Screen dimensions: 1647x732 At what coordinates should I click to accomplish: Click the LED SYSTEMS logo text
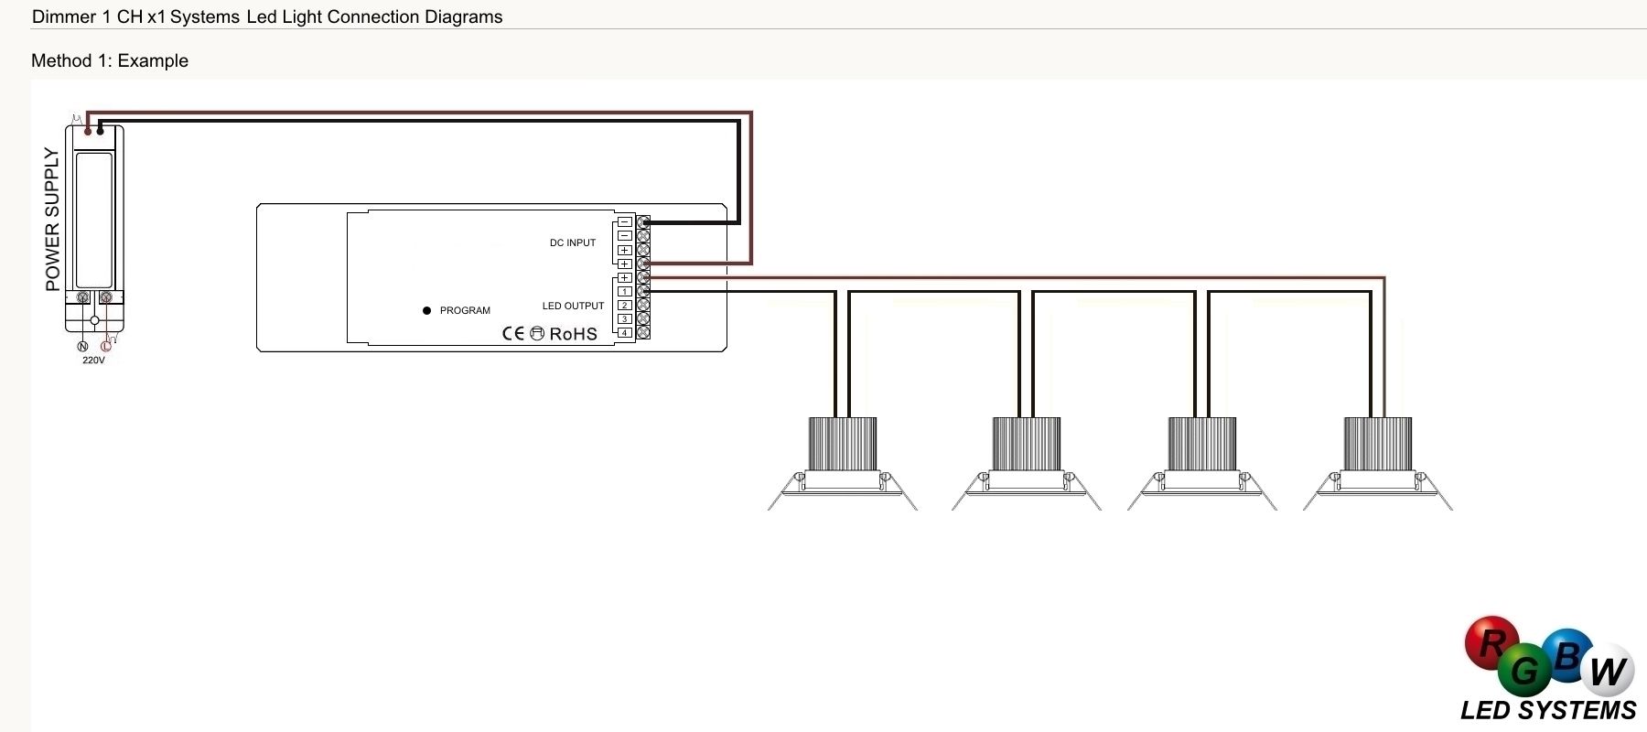1548,711
